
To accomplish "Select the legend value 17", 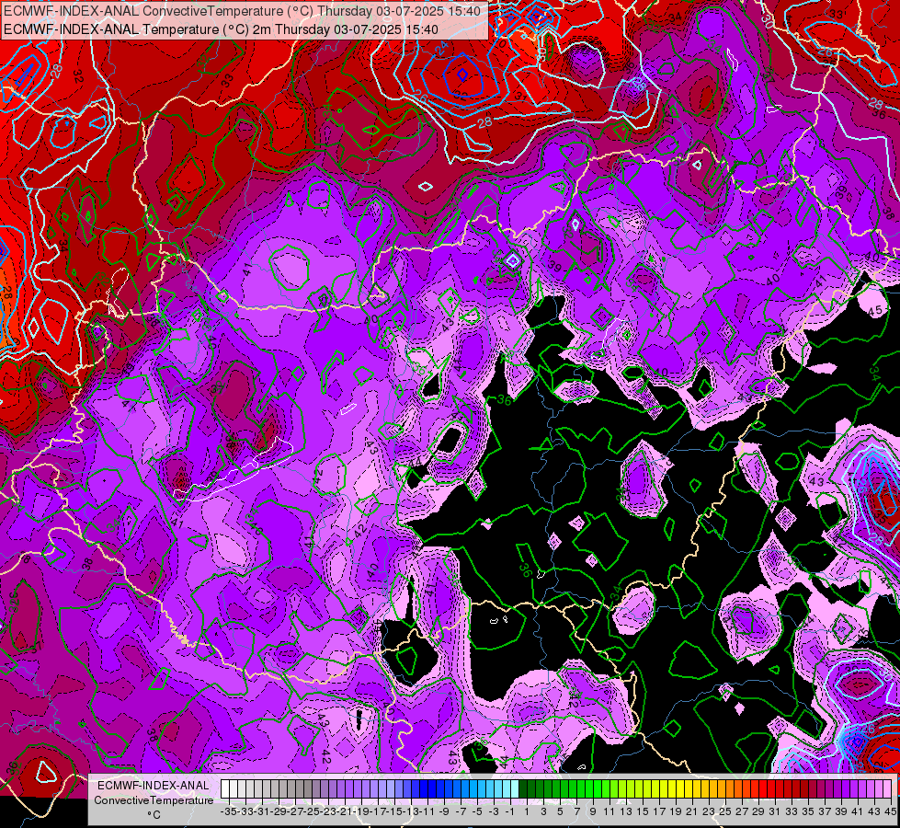I will [659, 811].
